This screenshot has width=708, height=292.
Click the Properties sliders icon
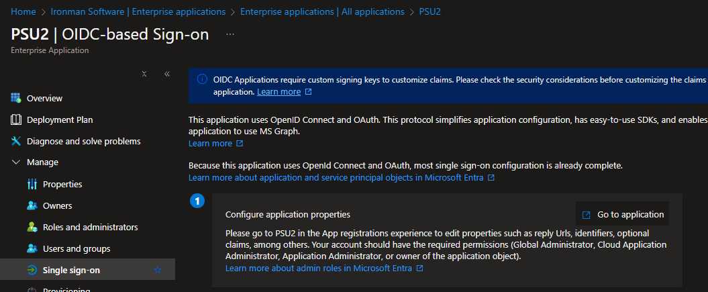tap(32, 184)
